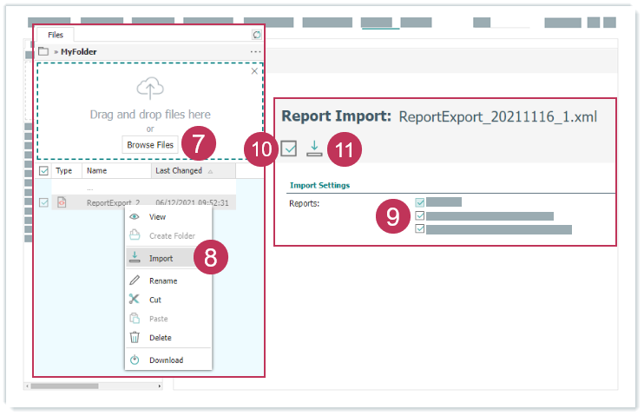Choose Import from the context menu

point(160,258)
